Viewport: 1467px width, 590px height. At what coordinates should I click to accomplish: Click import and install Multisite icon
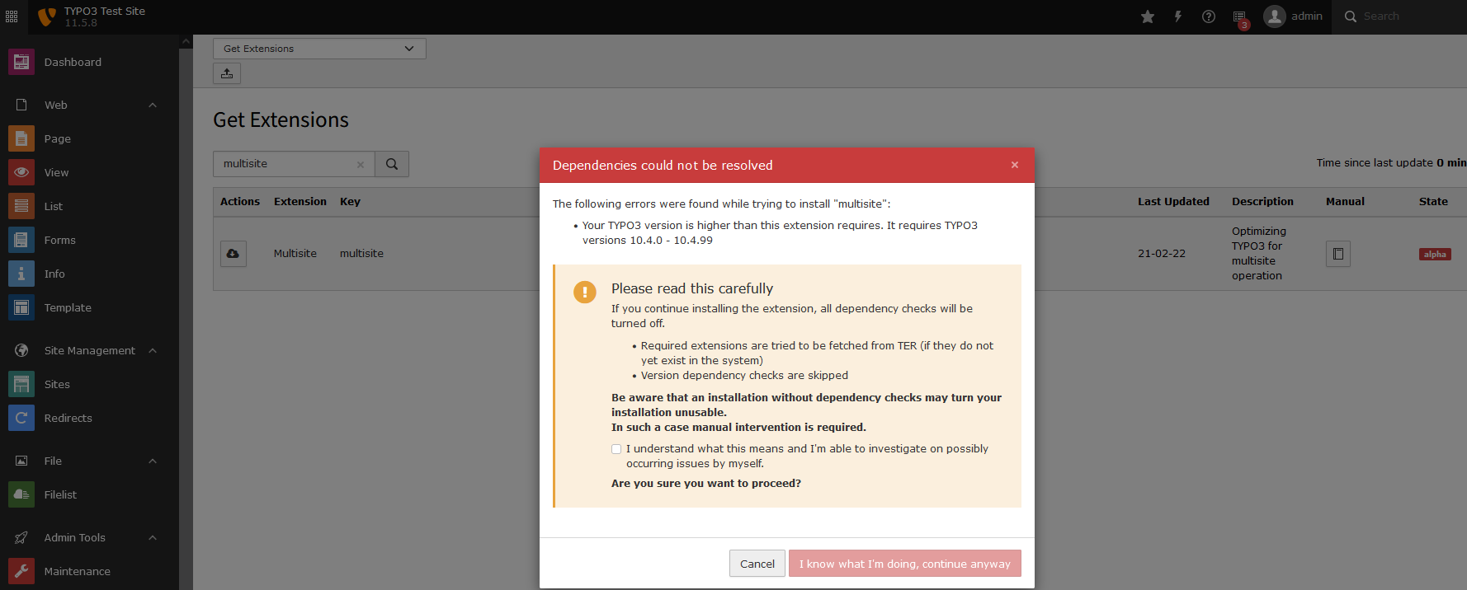click(x=233, y=254)
